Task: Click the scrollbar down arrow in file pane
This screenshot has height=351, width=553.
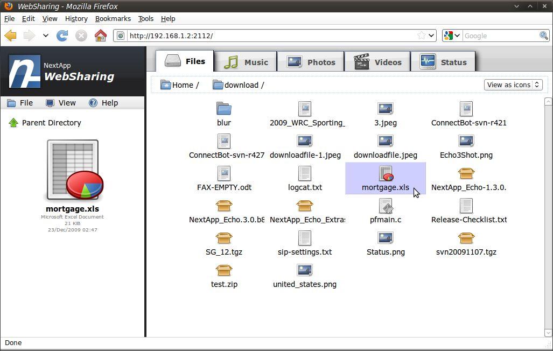Action: (x=548, y=333)
